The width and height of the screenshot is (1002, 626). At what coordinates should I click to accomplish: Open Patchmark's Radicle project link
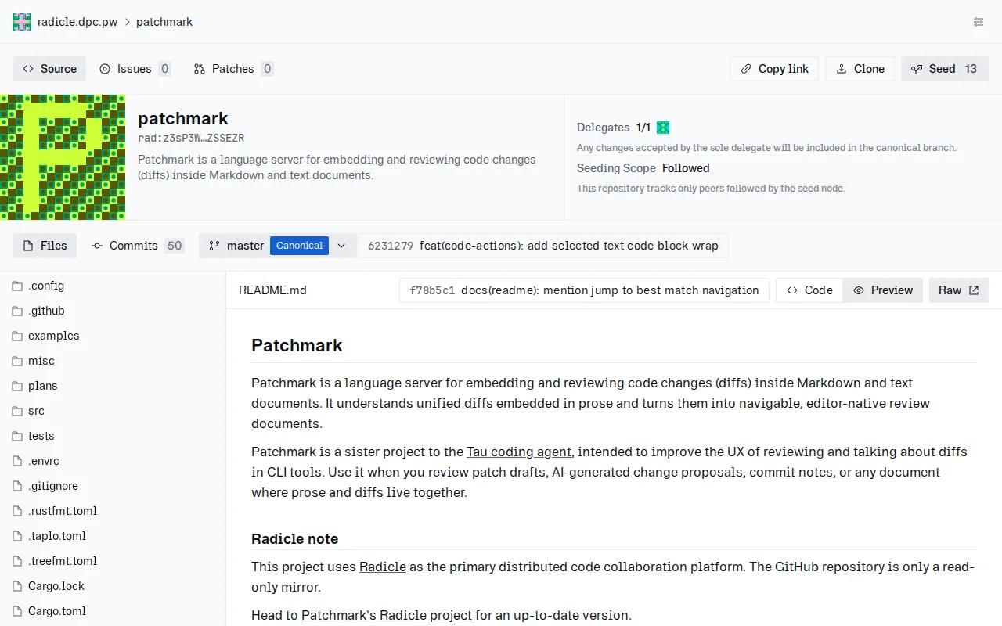click(387, 615)
